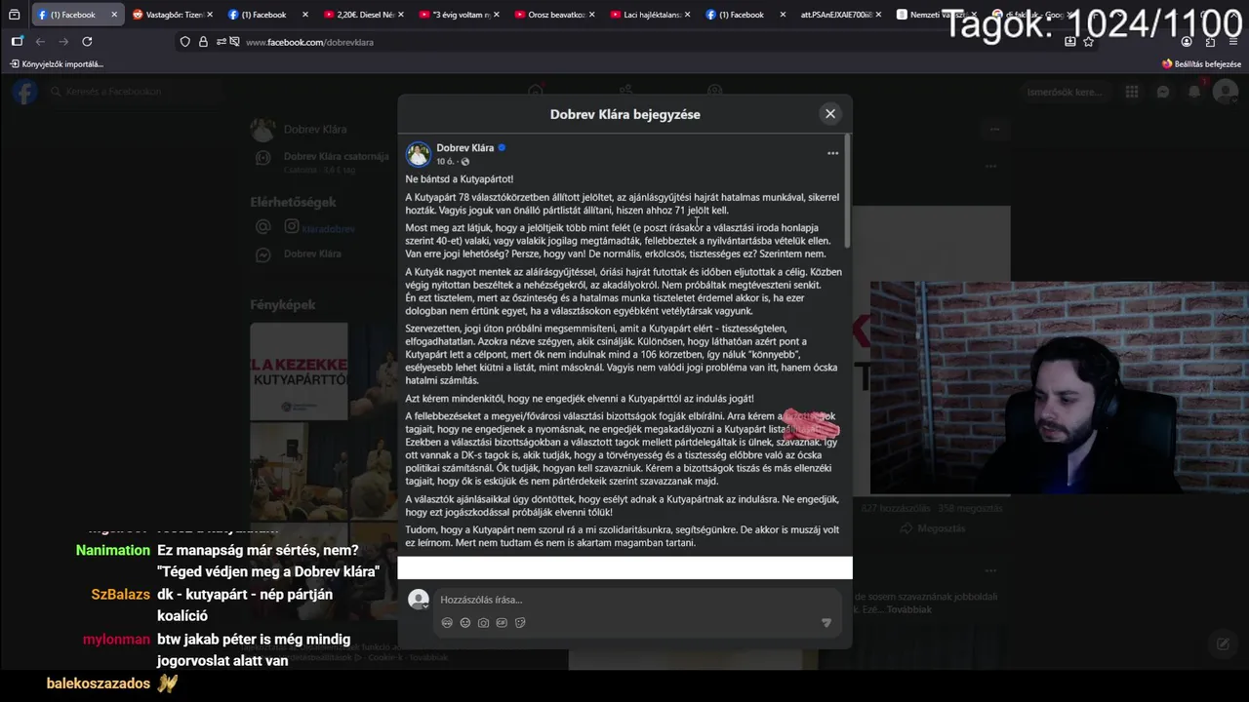Go back with the browser back arrow

[x=40, y=42]
